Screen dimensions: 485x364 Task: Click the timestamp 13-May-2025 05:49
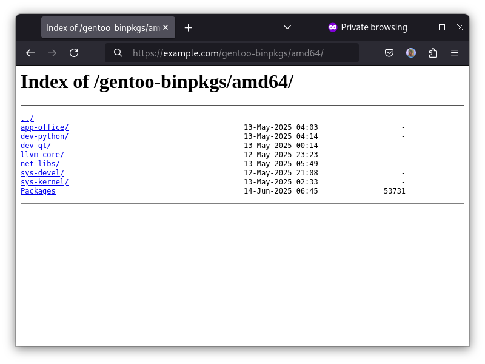281,163
